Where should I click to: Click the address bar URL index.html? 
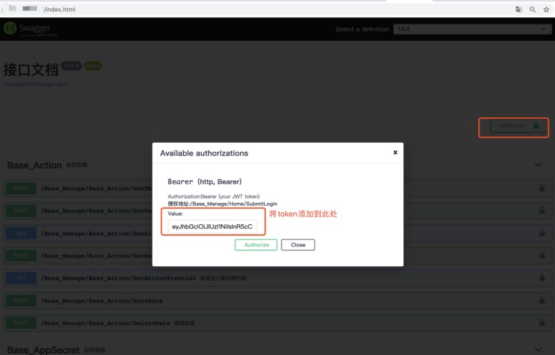tap(60, 9)
